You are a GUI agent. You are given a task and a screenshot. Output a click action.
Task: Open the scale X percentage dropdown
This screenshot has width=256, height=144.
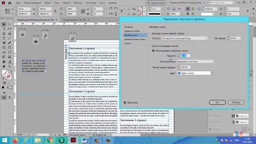(x=78, y=9)
